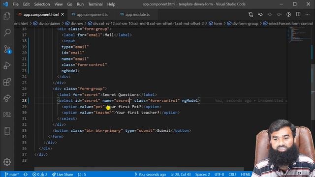The image size is (315, 177).
Task: Open the Explorer view in activity bar
Action: (7, 16)
